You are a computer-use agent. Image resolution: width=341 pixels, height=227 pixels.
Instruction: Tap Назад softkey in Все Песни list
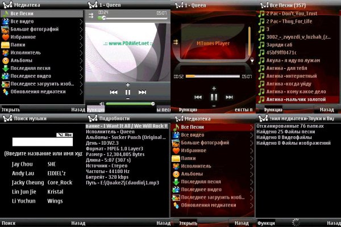tap(327, 110)
